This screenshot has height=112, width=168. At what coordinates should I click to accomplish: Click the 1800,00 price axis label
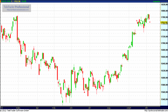(164, 11)
